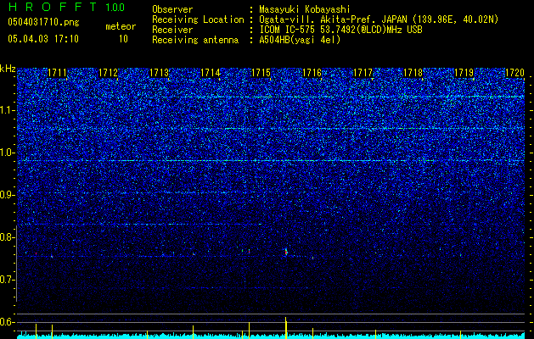The image size is (534, 339).
Task: Click the meteor count value 10
Action: (123, 39)
